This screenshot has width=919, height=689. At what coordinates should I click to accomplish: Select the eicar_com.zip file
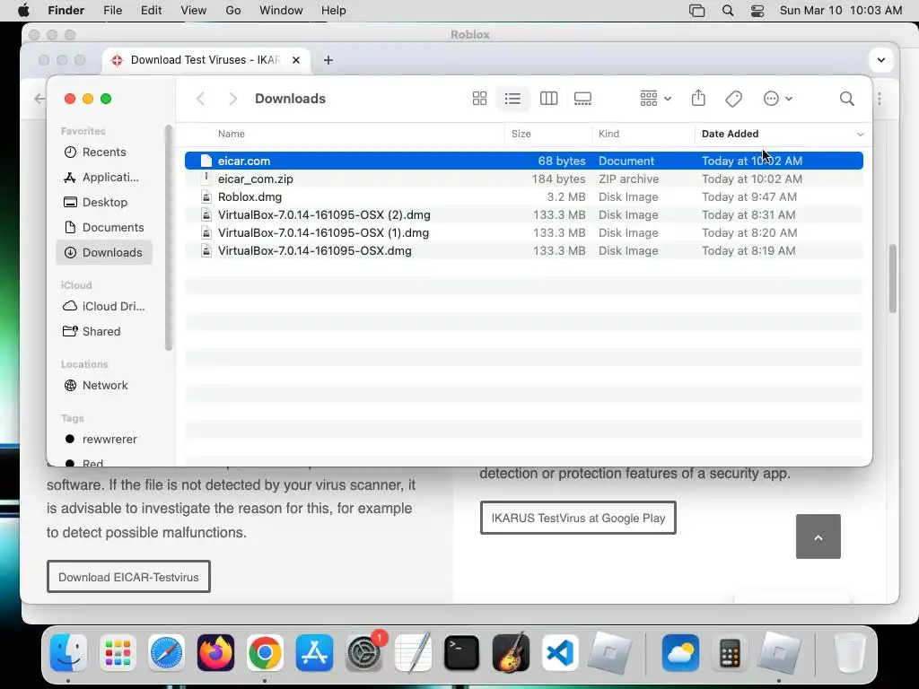coord(523,179)
